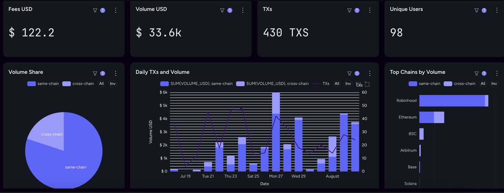Viewport: 504px width, 193px height.
Task: Click the $ 122.2 fees value
Action: tap(31, 32)
